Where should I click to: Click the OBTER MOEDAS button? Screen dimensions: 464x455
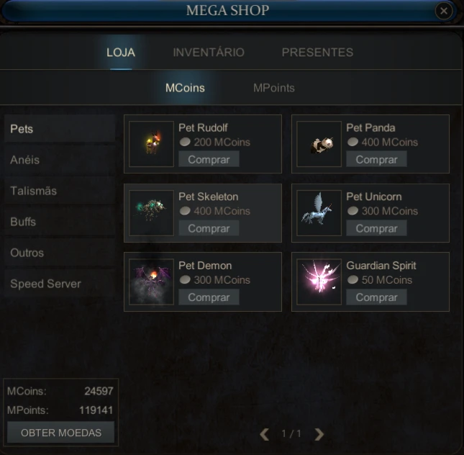60,432
